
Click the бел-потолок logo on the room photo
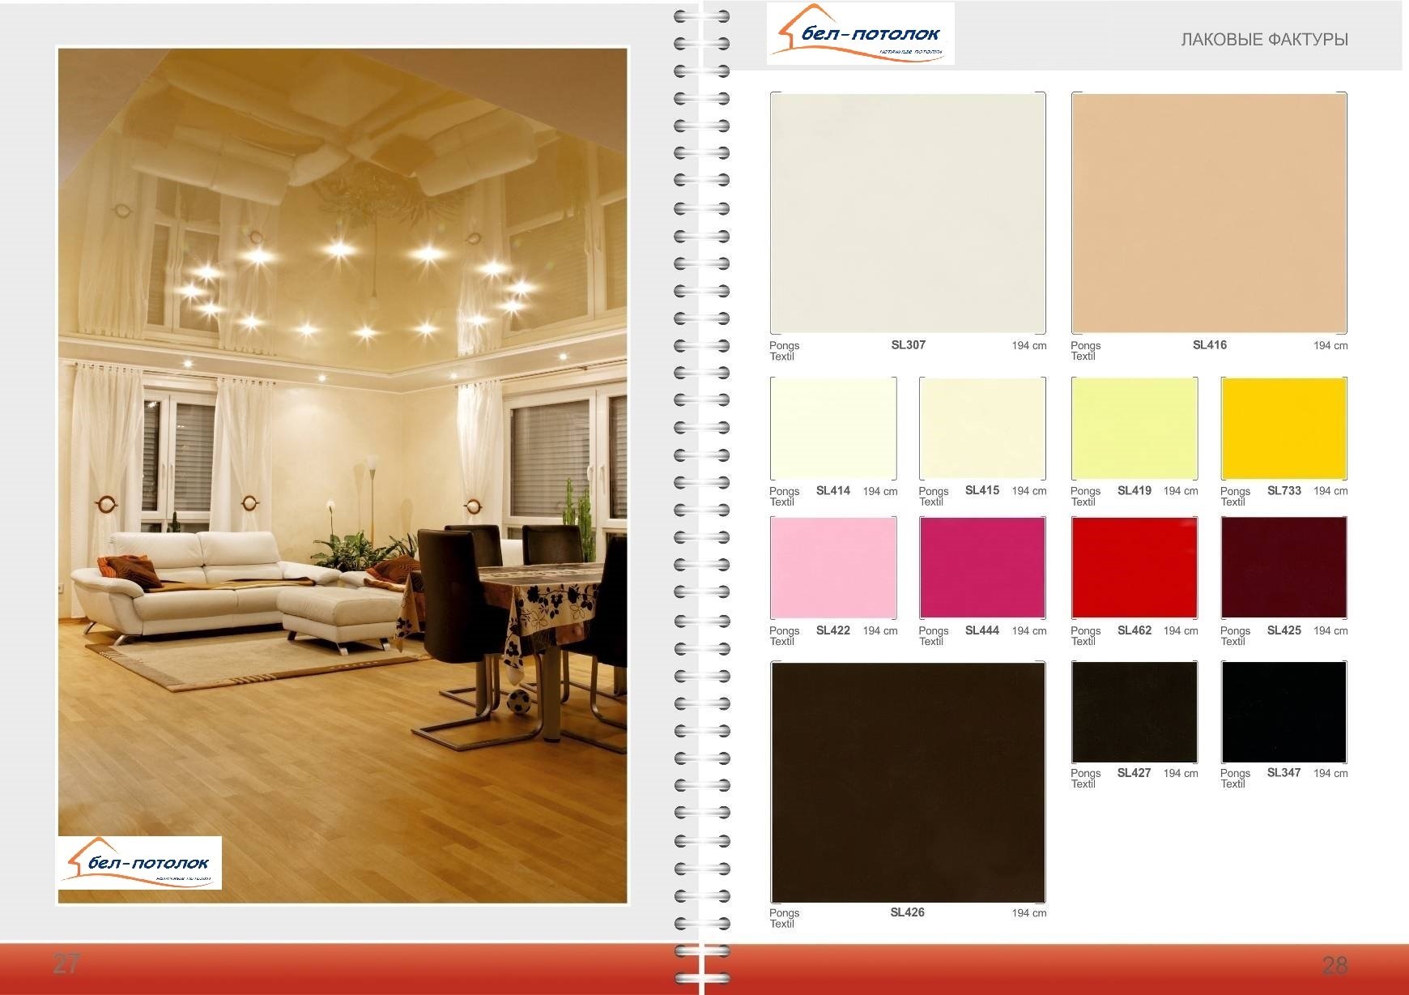pos(140,863)
